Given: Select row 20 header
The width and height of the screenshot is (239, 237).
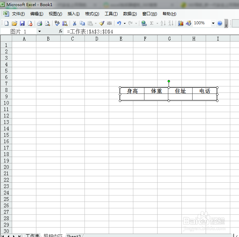Looking at the screenshot, I should [x=6, y=167].
